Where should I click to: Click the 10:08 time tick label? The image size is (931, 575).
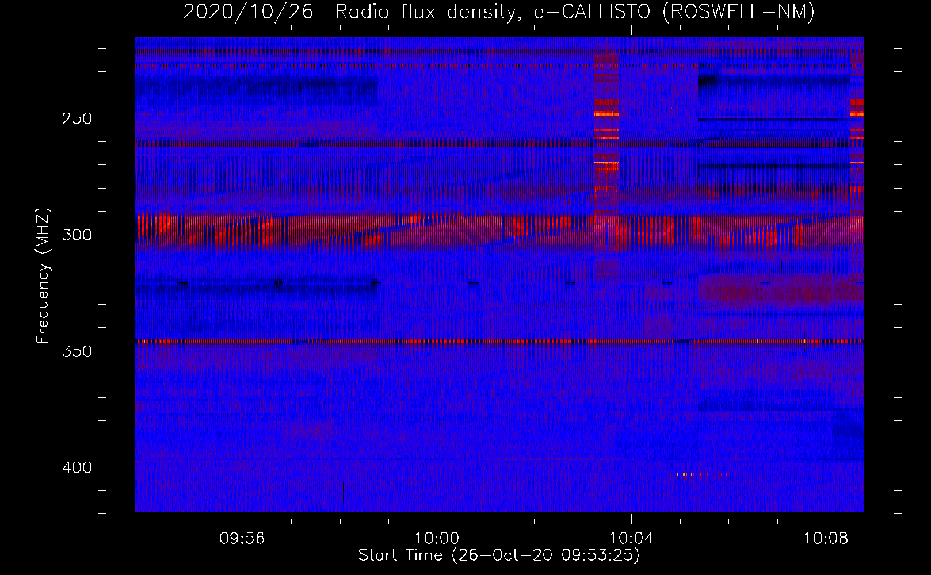point(826,539)
